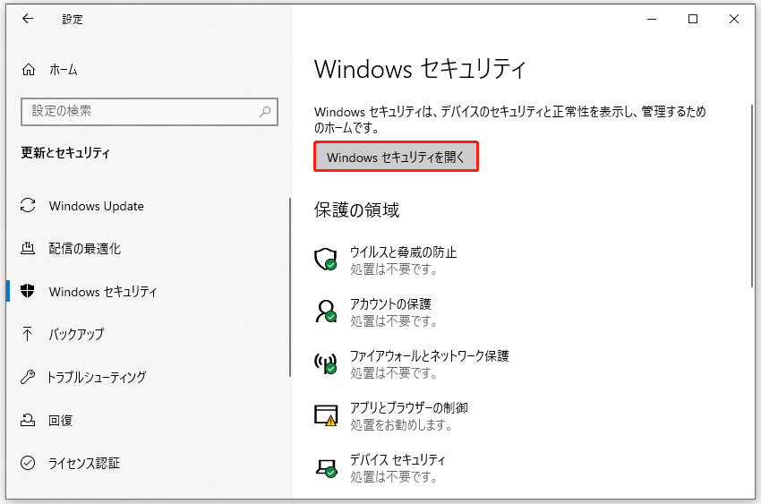Click the Windows セキュリティ page title

tap(420, 68)
